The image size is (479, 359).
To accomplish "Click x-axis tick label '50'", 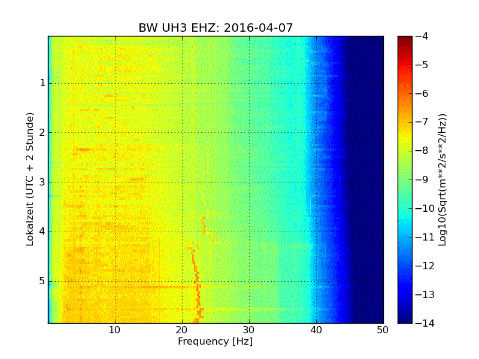I will [x=383, y=330].
